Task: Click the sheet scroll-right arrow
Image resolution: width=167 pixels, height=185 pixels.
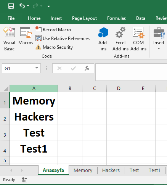Action: tap(22, 170)
